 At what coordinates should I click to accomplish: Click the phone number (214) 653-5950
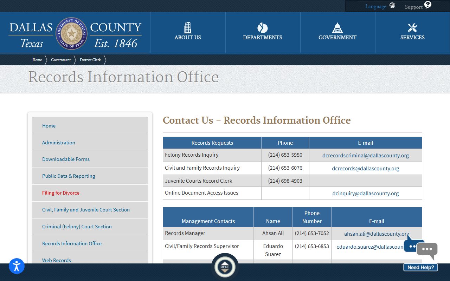coord(285,155)
